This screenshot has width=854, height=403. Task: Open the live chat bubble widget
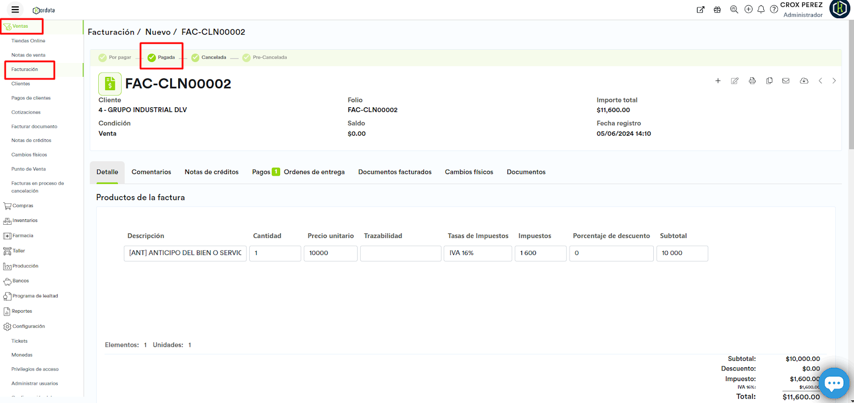pyautogui.click(x=834, y=383)
